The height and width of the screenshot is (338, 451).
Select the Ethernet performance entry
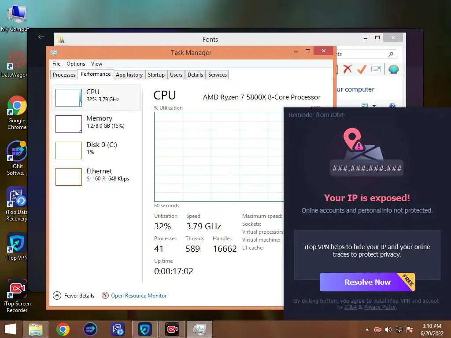(96, 176)
